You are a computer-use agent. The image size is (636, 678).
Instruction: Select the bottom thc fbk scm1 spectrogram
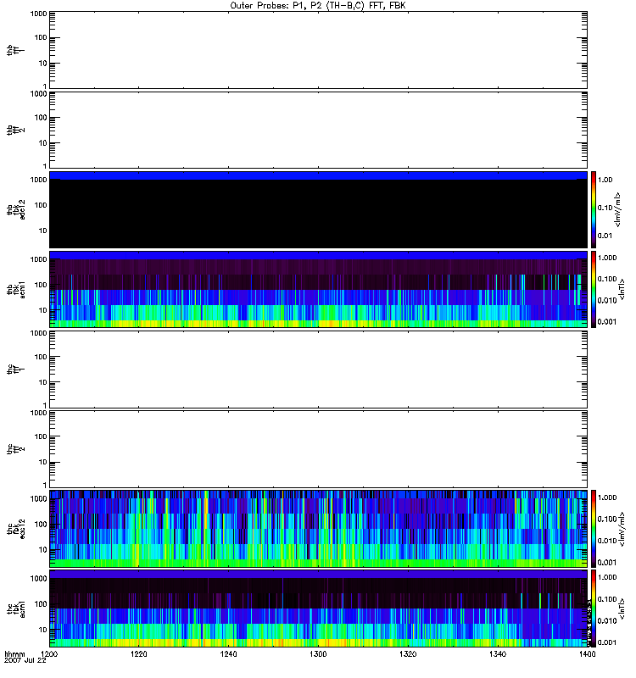[319, 608]
